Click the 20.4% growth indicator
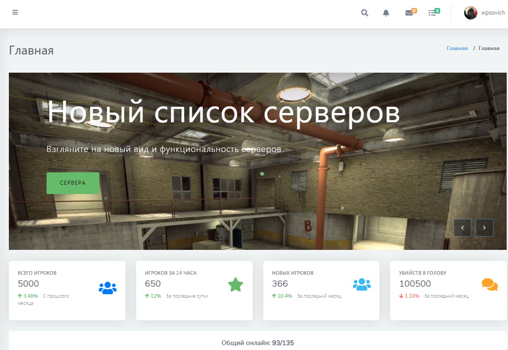 (282, 296)
